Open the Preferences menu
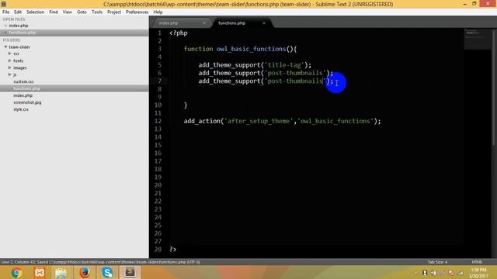The height and width of the screenshot is (279, 497). coord(137,12)
